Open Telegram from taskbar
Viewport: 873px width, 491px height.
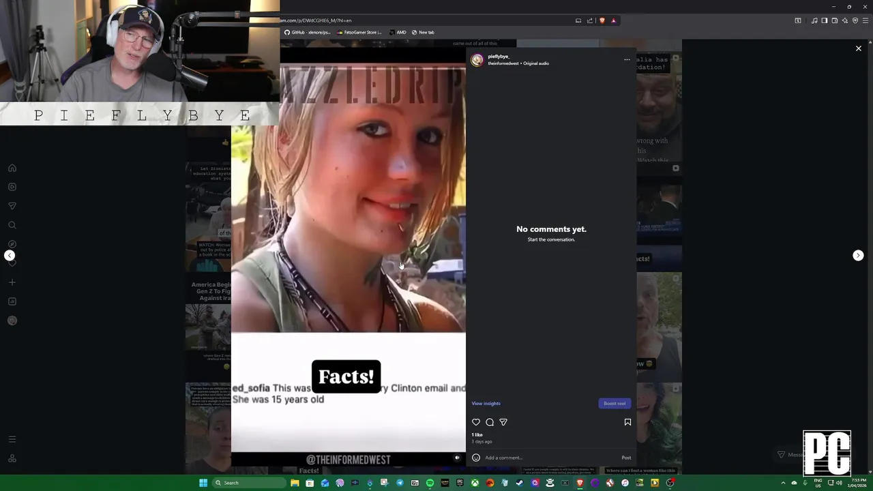click(x=400, y=483)
